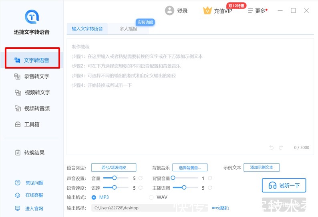This screenshot has height=217, width=318.
Task: Switch to the 多人播报 tab
Action: (x=129, y=29)
